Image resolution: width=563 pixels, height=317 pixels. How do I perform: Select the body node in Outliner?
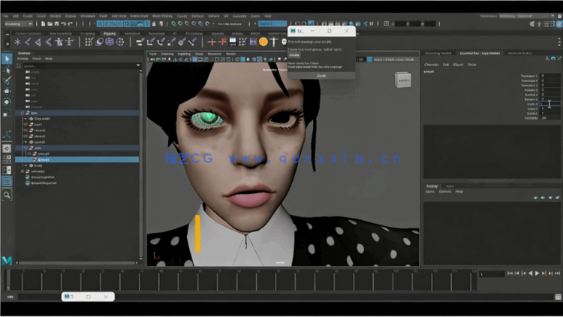coord(38,165)
